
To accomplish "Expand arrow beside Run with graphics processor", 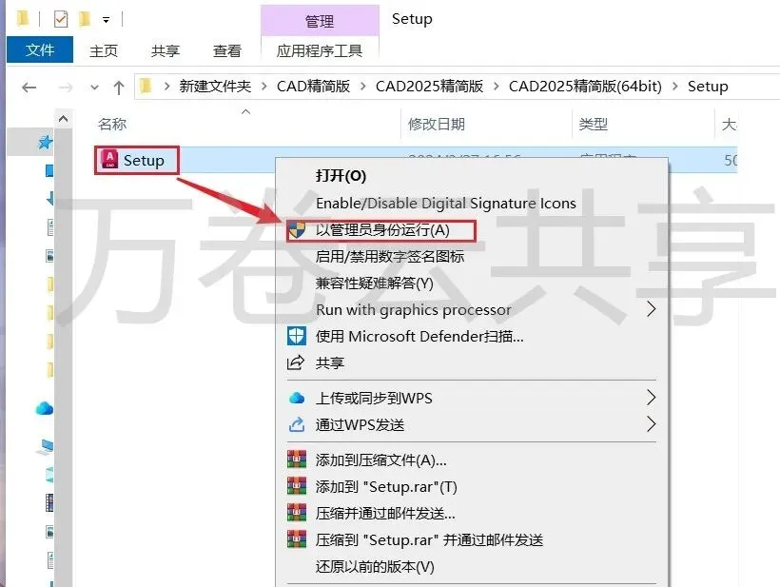I will (652, 309).
